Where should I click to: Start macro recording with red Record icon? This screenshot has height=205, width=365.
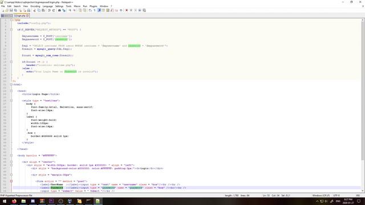(x=127, y=10)
